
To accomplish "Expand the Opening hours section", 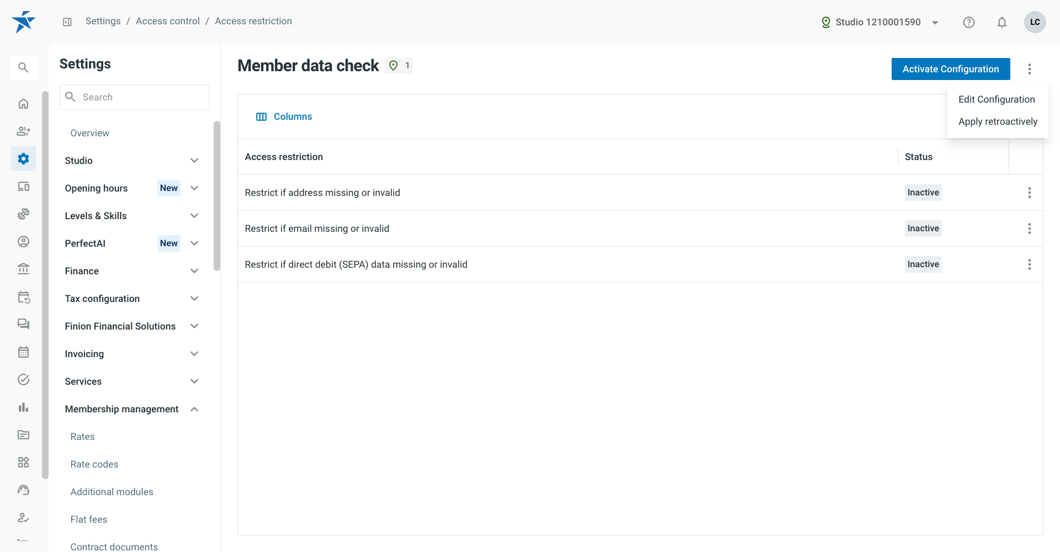I will coord(131,188).
